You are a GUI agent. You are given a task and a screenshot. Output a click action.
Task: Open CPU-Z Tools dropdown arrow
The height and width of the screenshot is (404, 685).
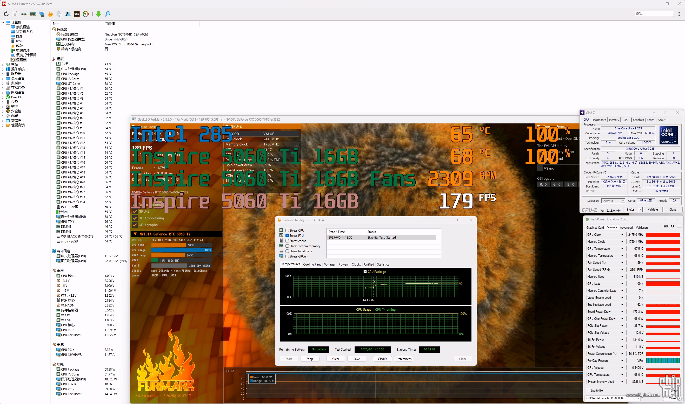pyautogui.click(x=640, y=209)
